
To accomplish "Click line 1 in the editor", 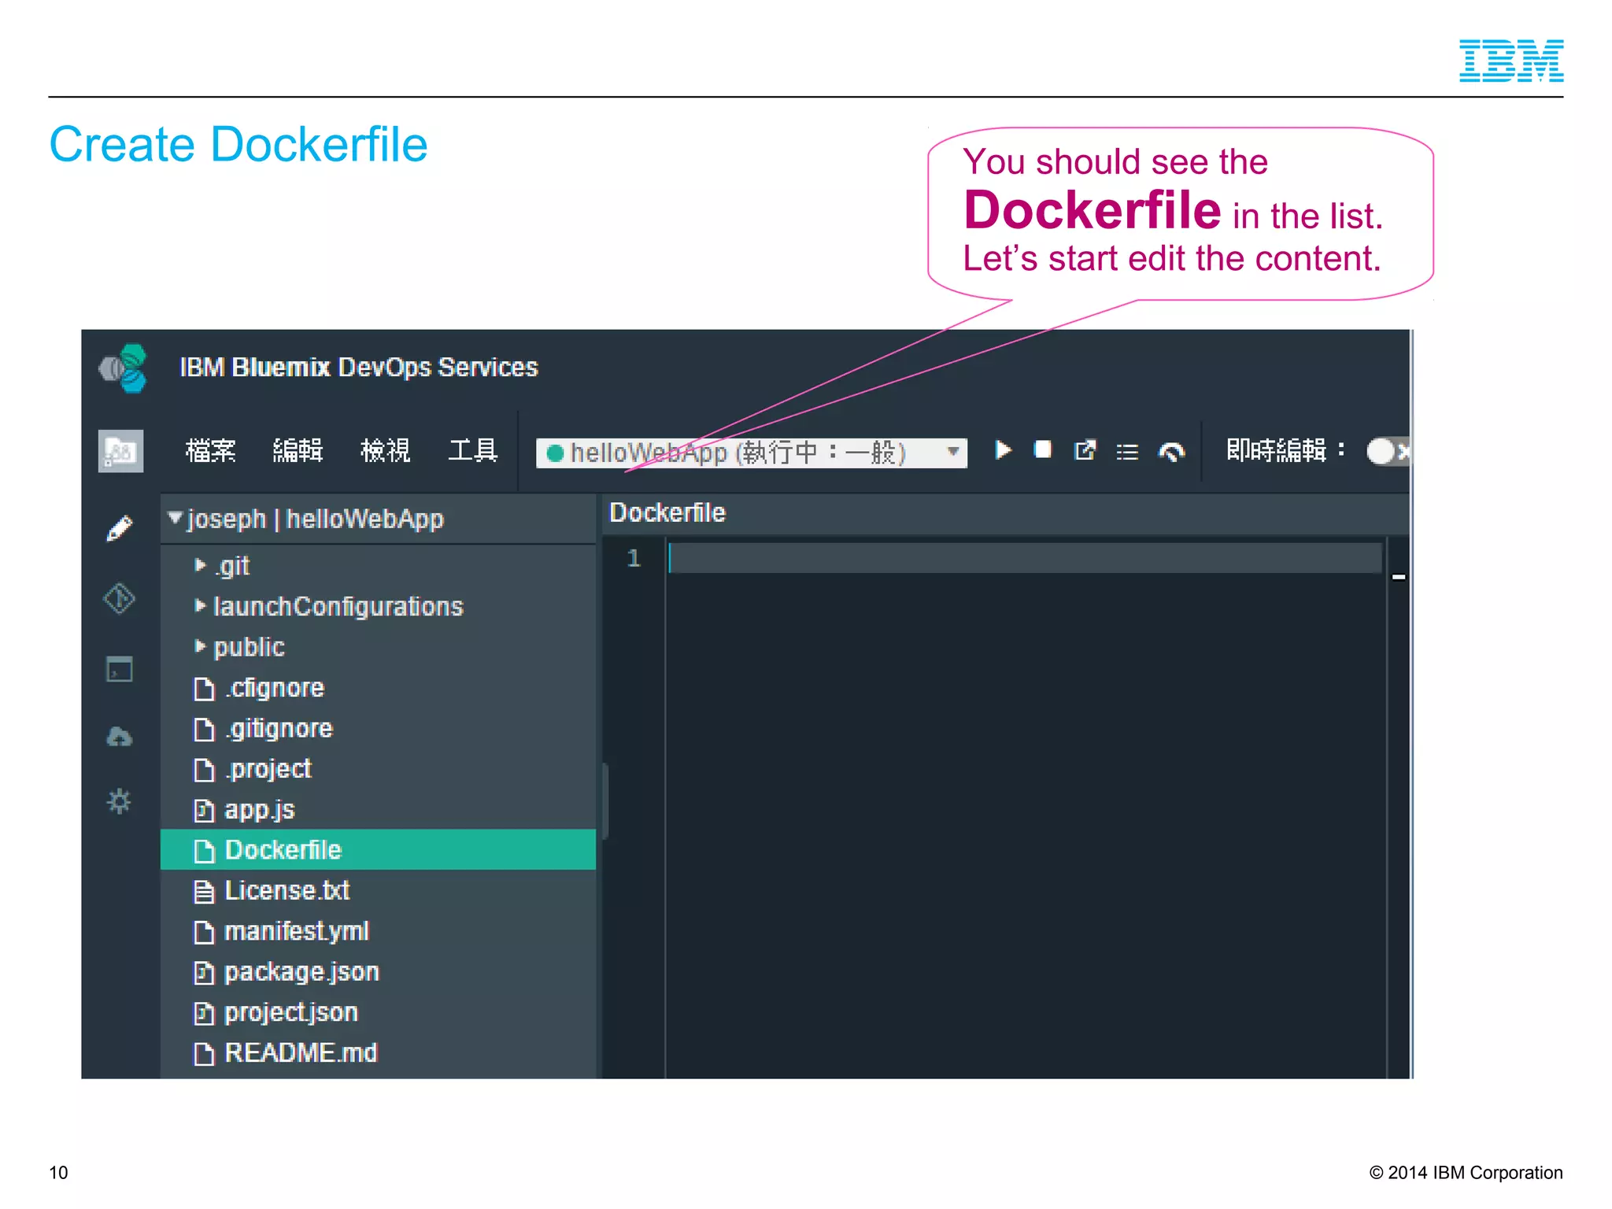I will pos(1025,558).
